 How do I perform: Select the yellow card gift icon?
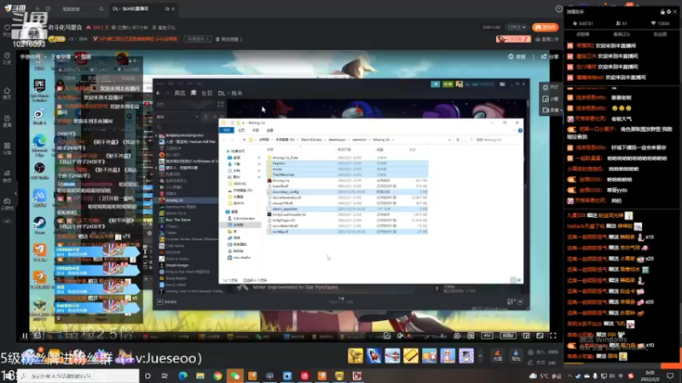[x=410, y=356]
